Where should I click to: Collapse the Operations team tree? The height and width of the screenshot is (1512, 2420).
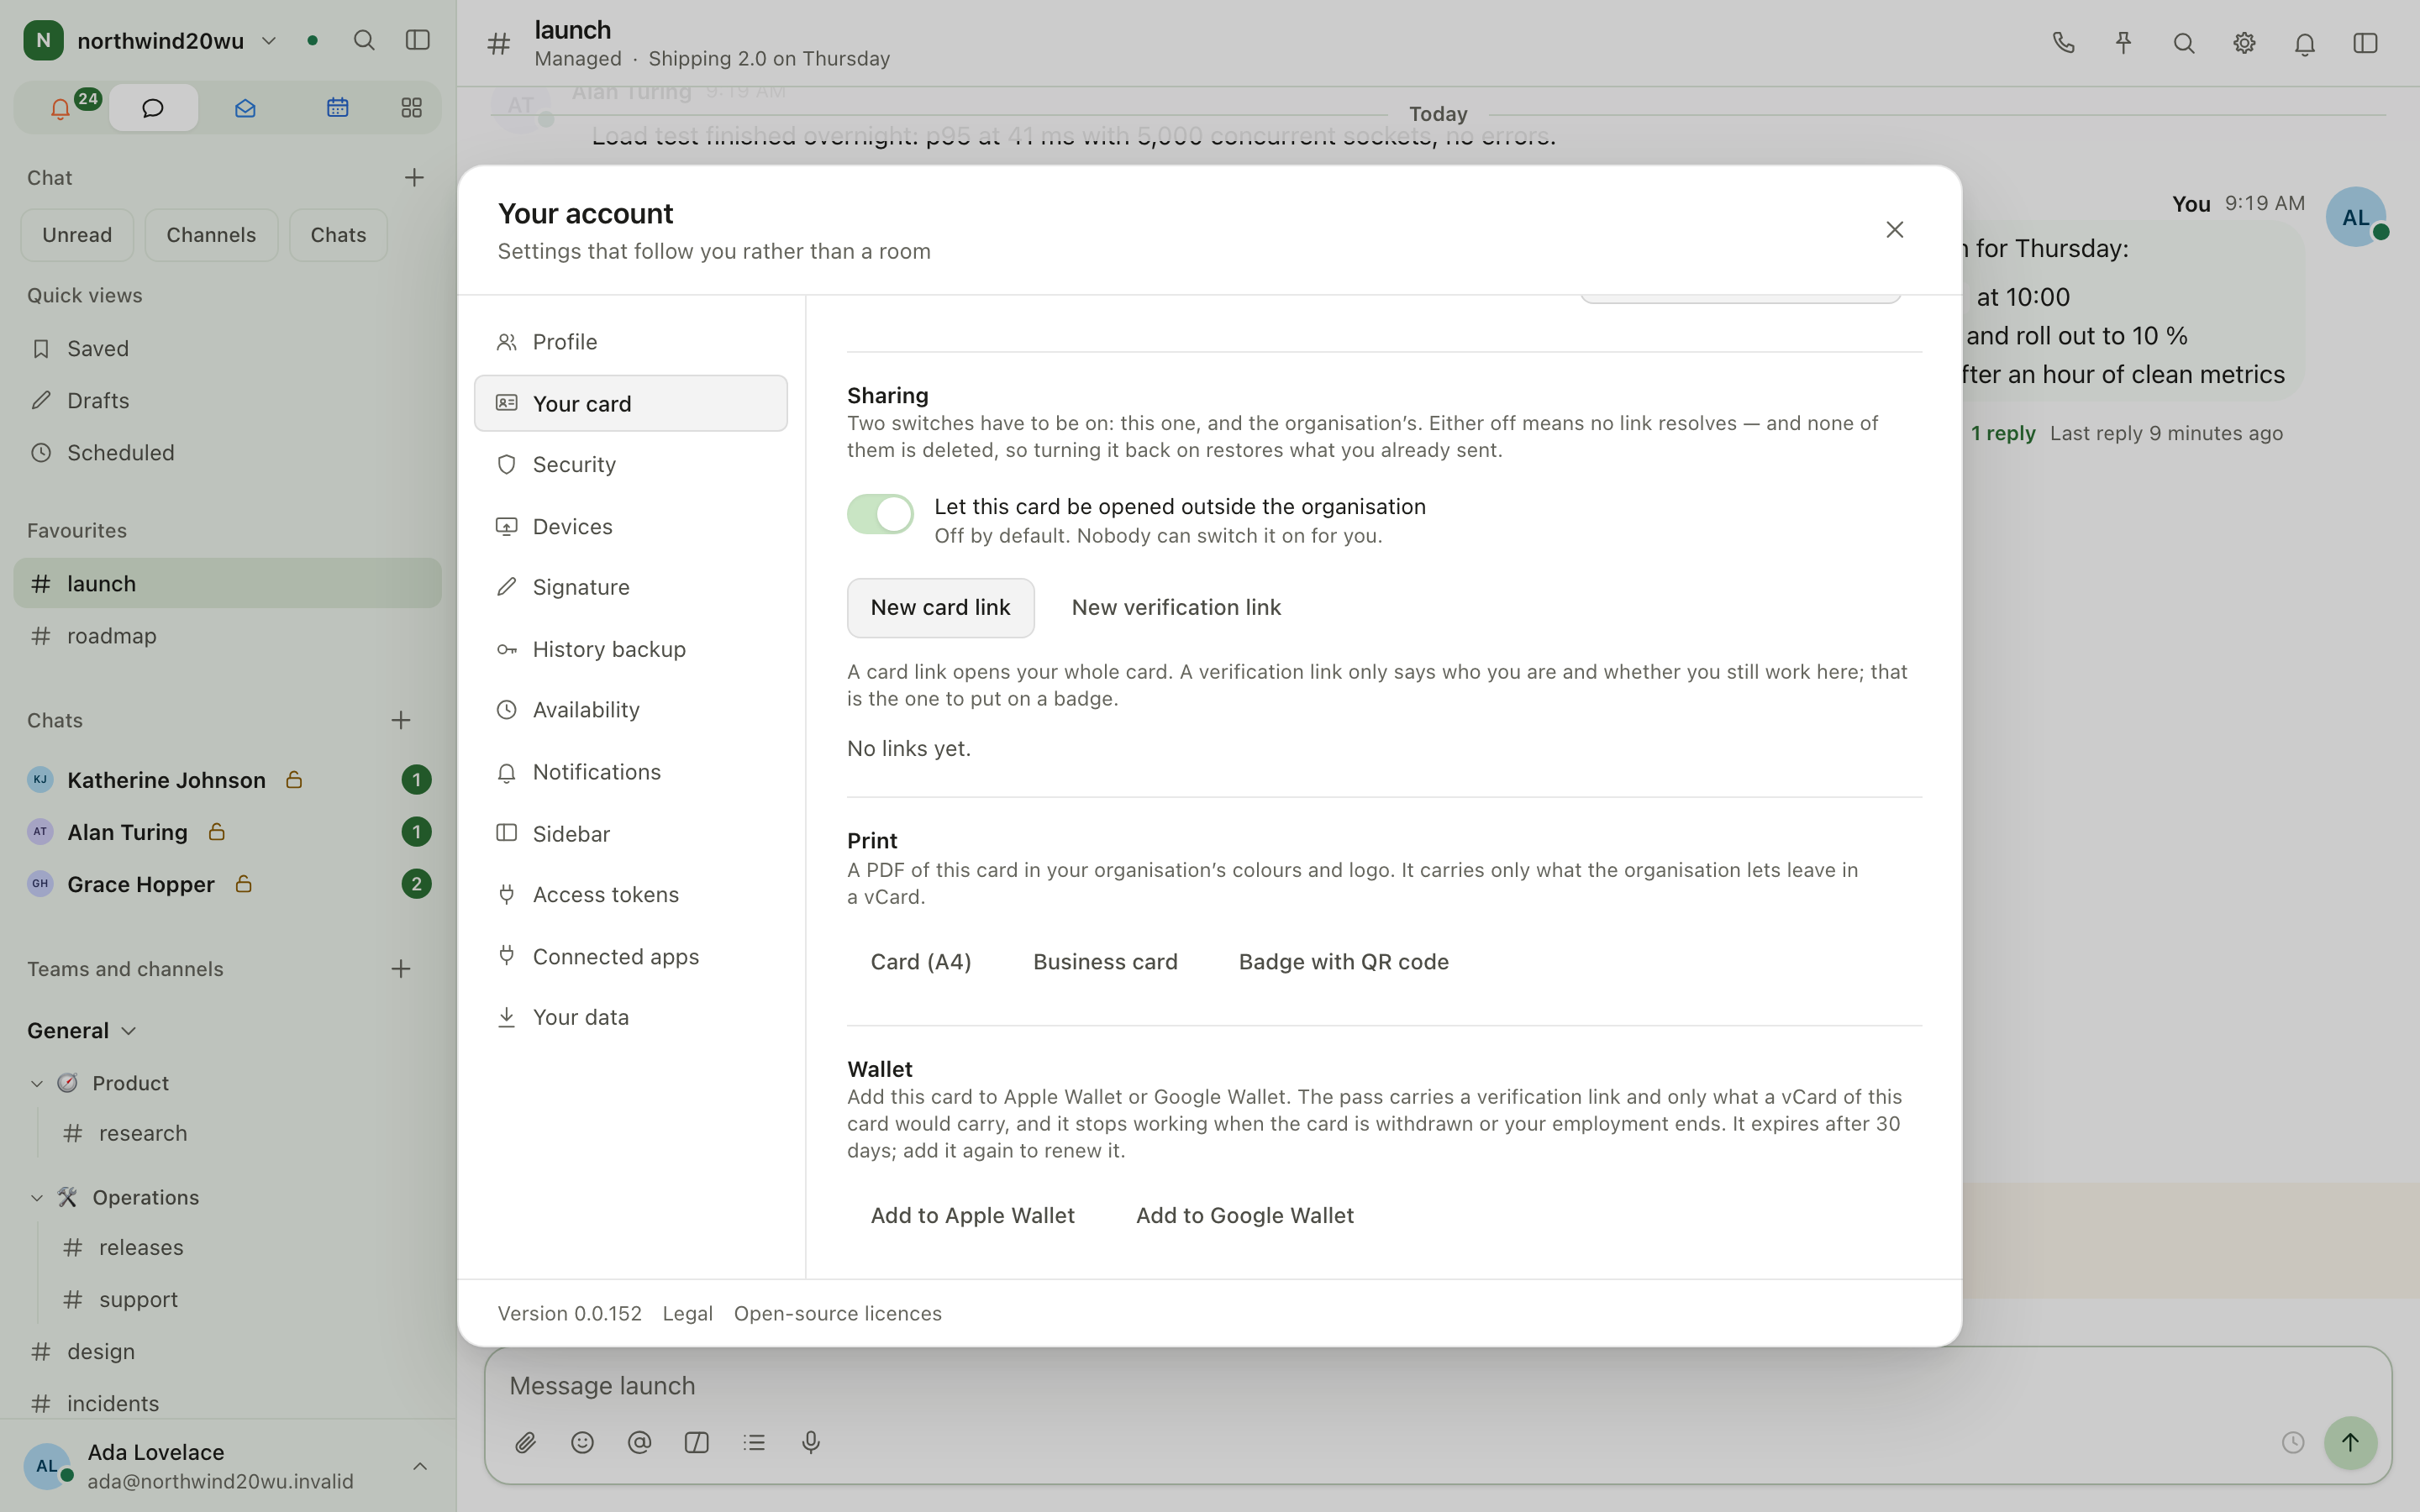click(37, 1197)
